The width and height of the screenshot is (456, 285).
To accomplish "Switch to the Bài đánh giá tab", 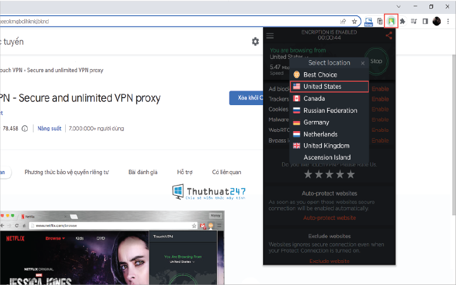I will 143,172.
